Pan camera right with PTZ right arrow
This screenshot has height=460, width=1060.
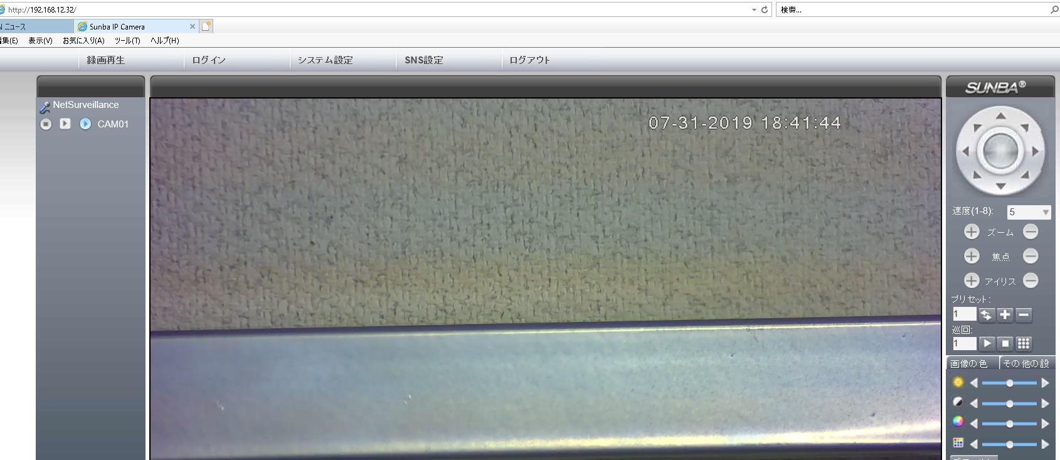pyautogui.click(x=1036, y=151)
